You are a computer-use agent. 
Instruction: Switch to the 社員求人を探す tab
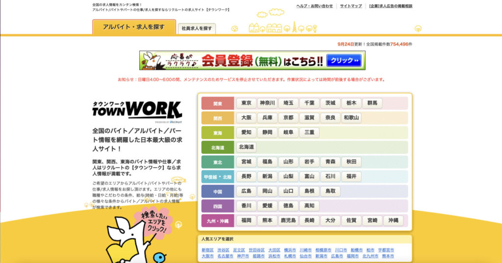pyautogui.click(x=197, y=28)
